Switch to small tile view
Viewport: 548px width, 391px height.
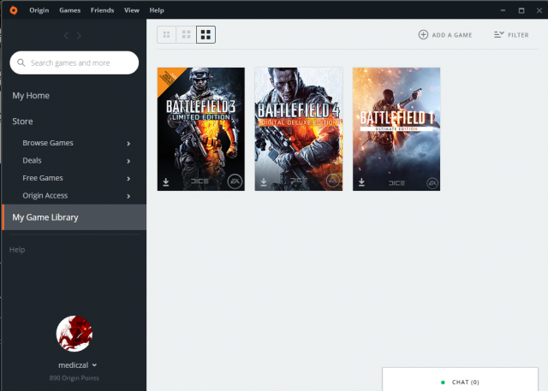[166, 34]
